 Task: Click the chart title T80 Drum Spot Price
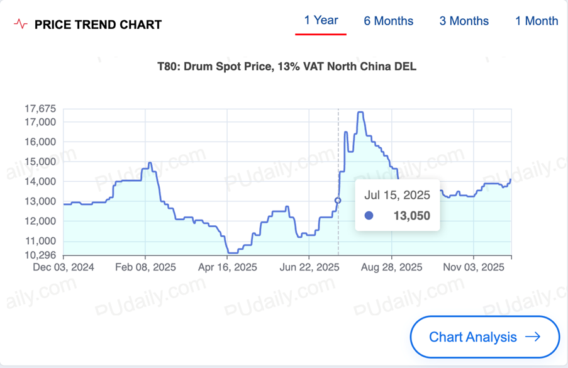(x=286, y=66)
